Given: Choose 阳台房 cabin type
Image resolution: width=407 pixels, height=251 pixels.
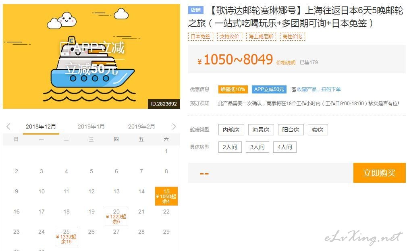Looking at the screenshot, I should 291,129.
